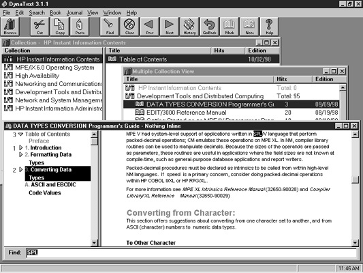Select HP Instant Information Contents collection
The image size is (363, 273).
(52, 59)
